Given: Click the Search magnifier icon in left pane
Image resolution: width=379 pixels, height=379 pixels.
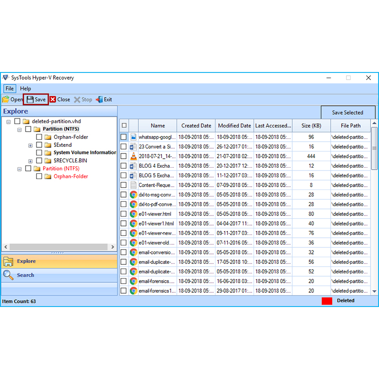Looking at the screenshot, I should pyautogui.click(x=8, y=275).
